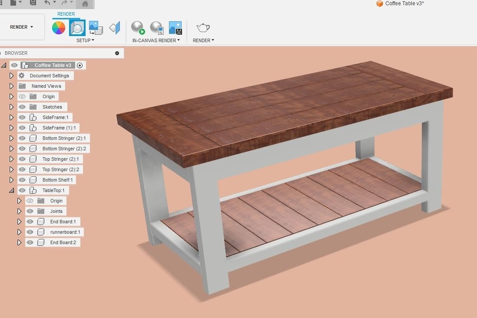The width and height of the screenshot is (477, 318).
Task: Collapse the TableTop:1 node
Action: [12, 190]
